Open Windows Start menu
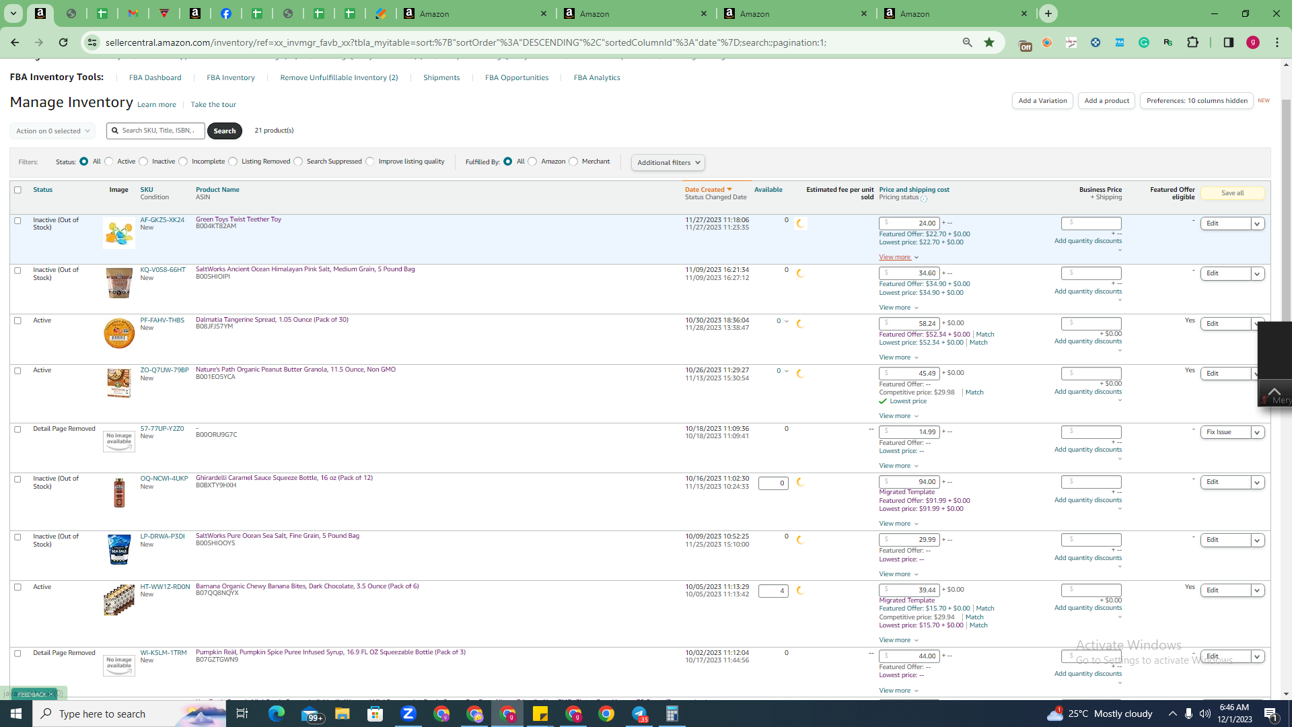Image resolution: width=1292 pixels, height=727 pixels. pos(16,714)
